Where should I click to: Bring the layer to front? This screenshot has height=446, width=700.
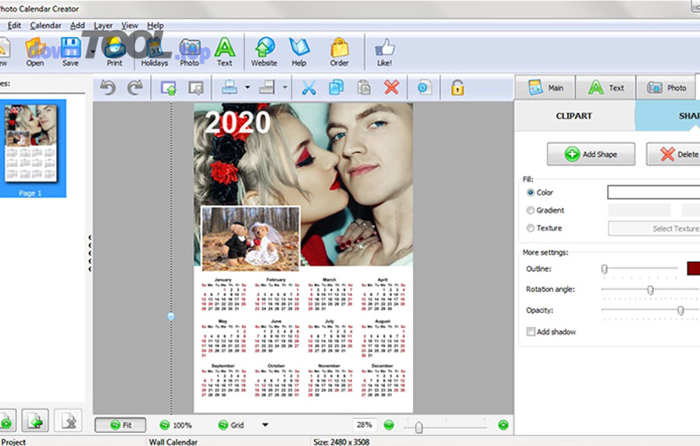(168, 88)
